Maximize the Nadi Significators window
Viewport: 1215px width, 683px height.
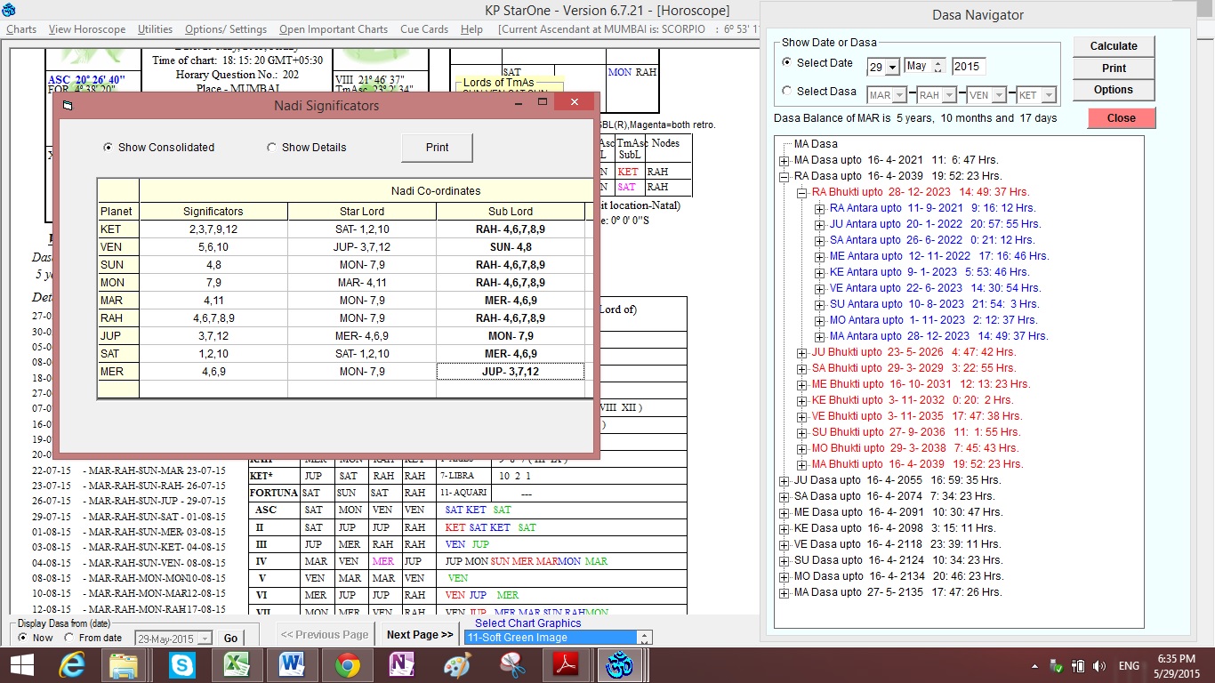click(543, 103)
